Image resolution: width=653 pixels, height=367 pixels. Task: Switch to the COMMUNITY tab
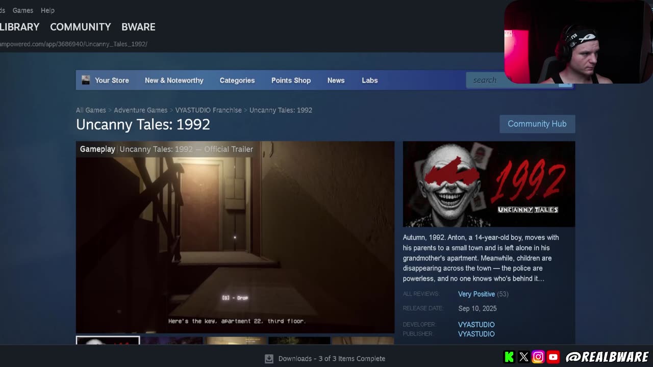click(x=80, y=27)
